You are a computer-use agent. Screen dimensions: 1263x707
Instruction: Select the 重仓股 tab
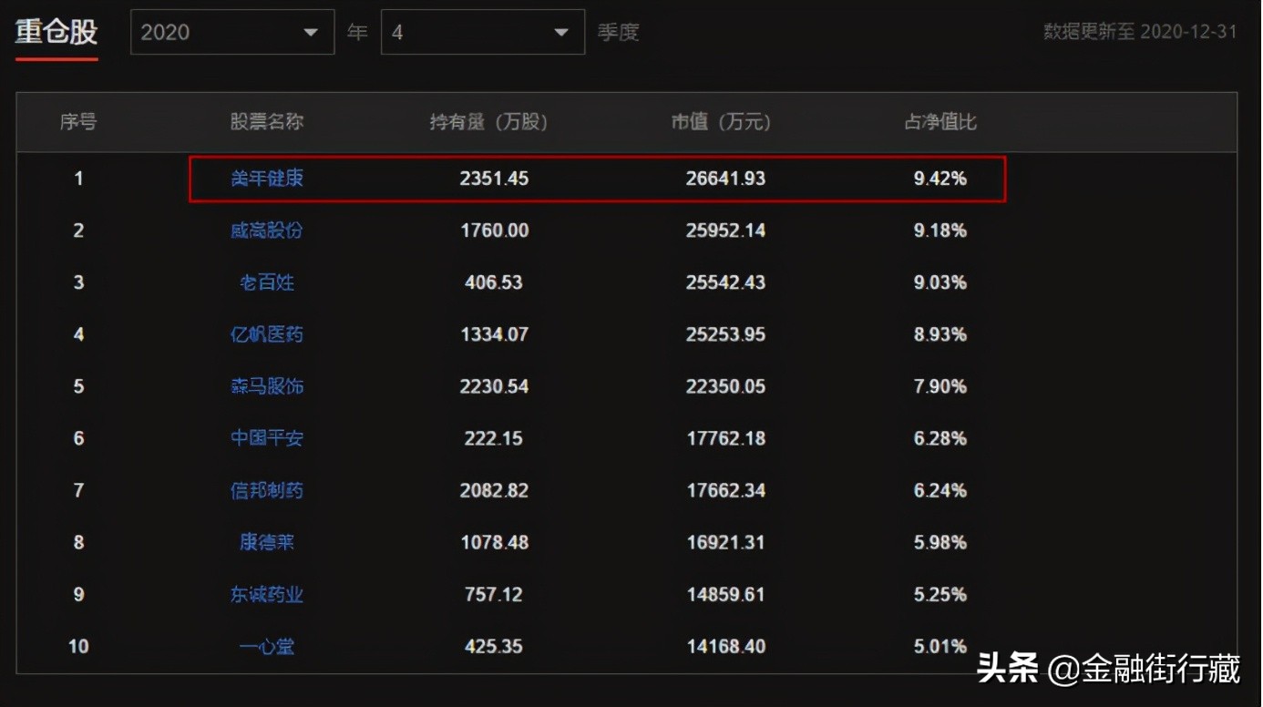(x=56, y=33)
